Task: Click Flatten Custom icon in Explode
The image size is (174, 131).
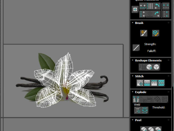Action: point(165,99)
